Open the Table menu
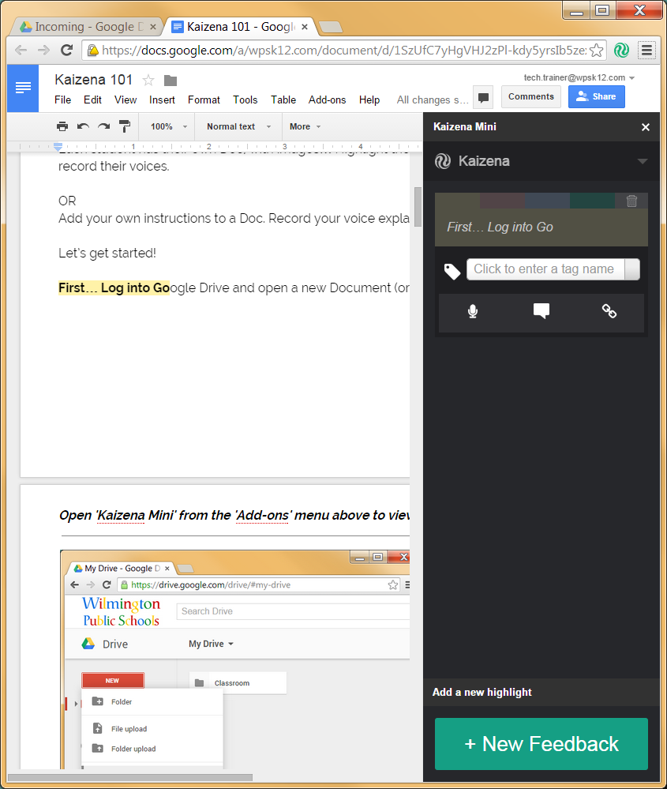667x789 pixels. [x=283, y=100]
